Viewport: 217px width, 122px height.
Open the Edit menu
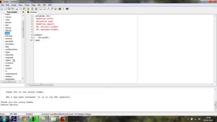pyautogui.click(x=7, y=5)
